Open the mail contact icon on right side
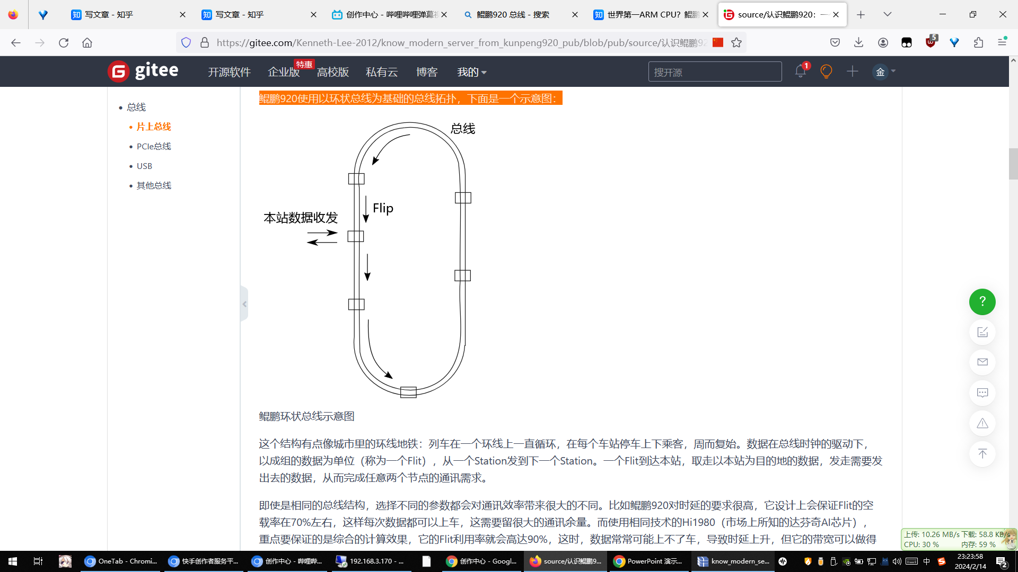This screenshot has height=572, width=1018. [982, 362]
